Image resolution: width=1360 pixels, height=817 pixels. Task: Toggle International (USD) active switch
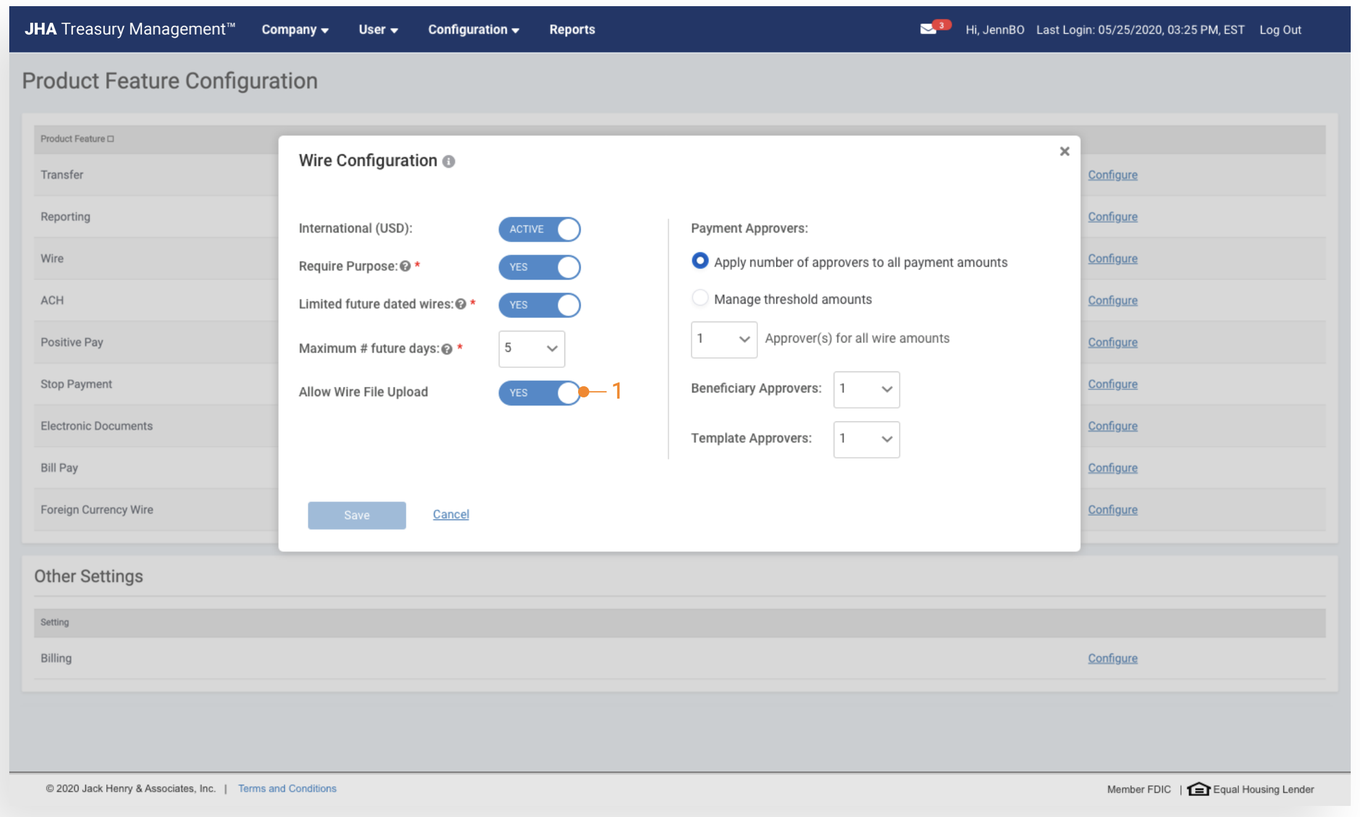tap(539, 229)
